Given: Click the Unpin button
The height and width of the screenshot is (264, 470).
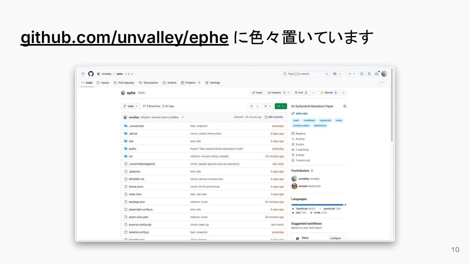Looking at the screenshot, I should tap(257, 93).
